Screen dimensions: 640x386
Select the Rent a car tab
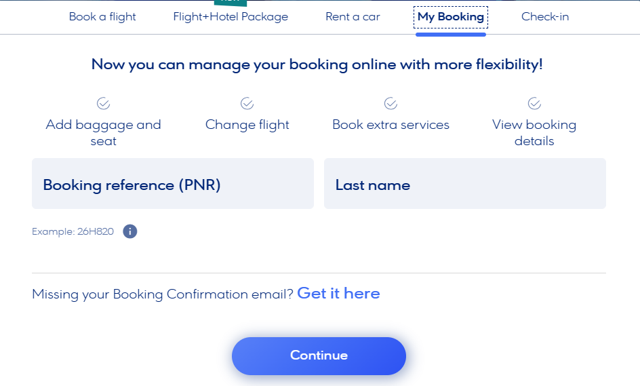(353, 17)
